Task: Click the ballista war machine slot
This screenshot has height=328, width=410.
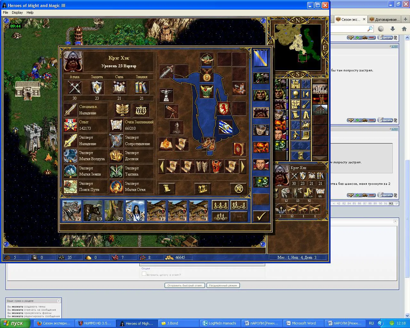Action: click(x=239, y=89)
